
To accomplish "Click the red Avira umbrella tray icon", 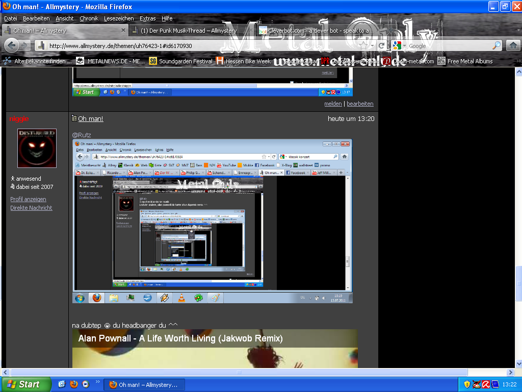I will tap(486, 384).
